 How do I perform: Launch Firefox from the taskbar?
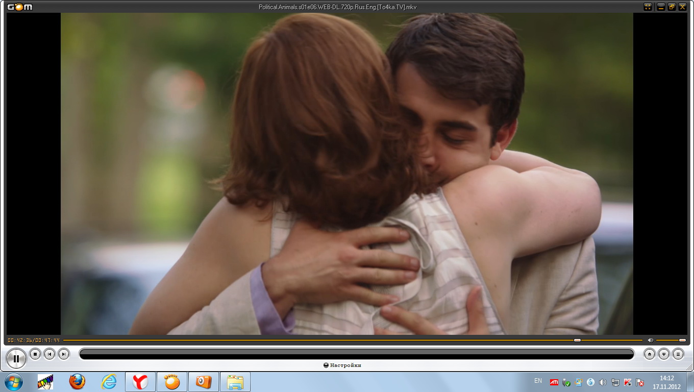coord(77,381)
